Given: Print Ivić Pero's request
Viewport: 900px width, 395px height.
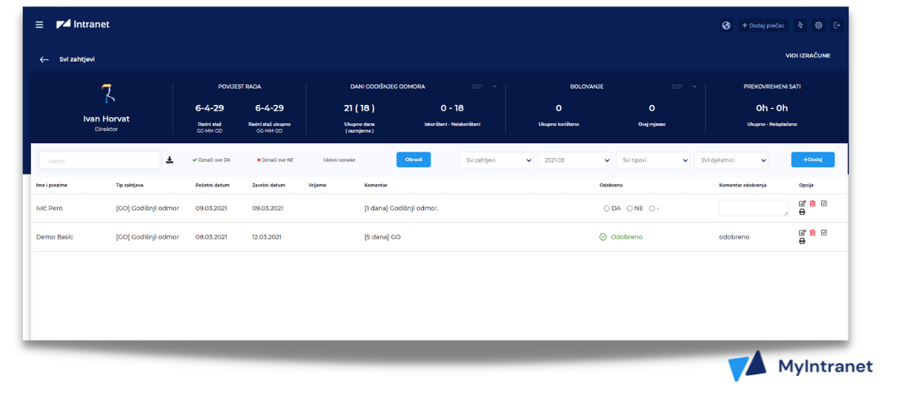Looking at the screenshot, I should pos(802,213).
